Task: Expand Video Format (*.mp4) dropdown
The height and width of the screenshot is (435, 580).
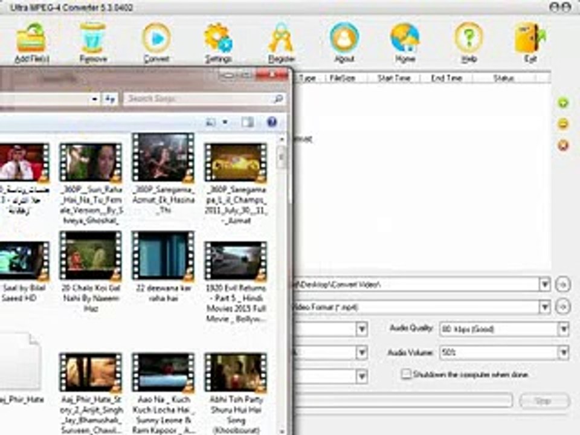Action: coord(544,307)
